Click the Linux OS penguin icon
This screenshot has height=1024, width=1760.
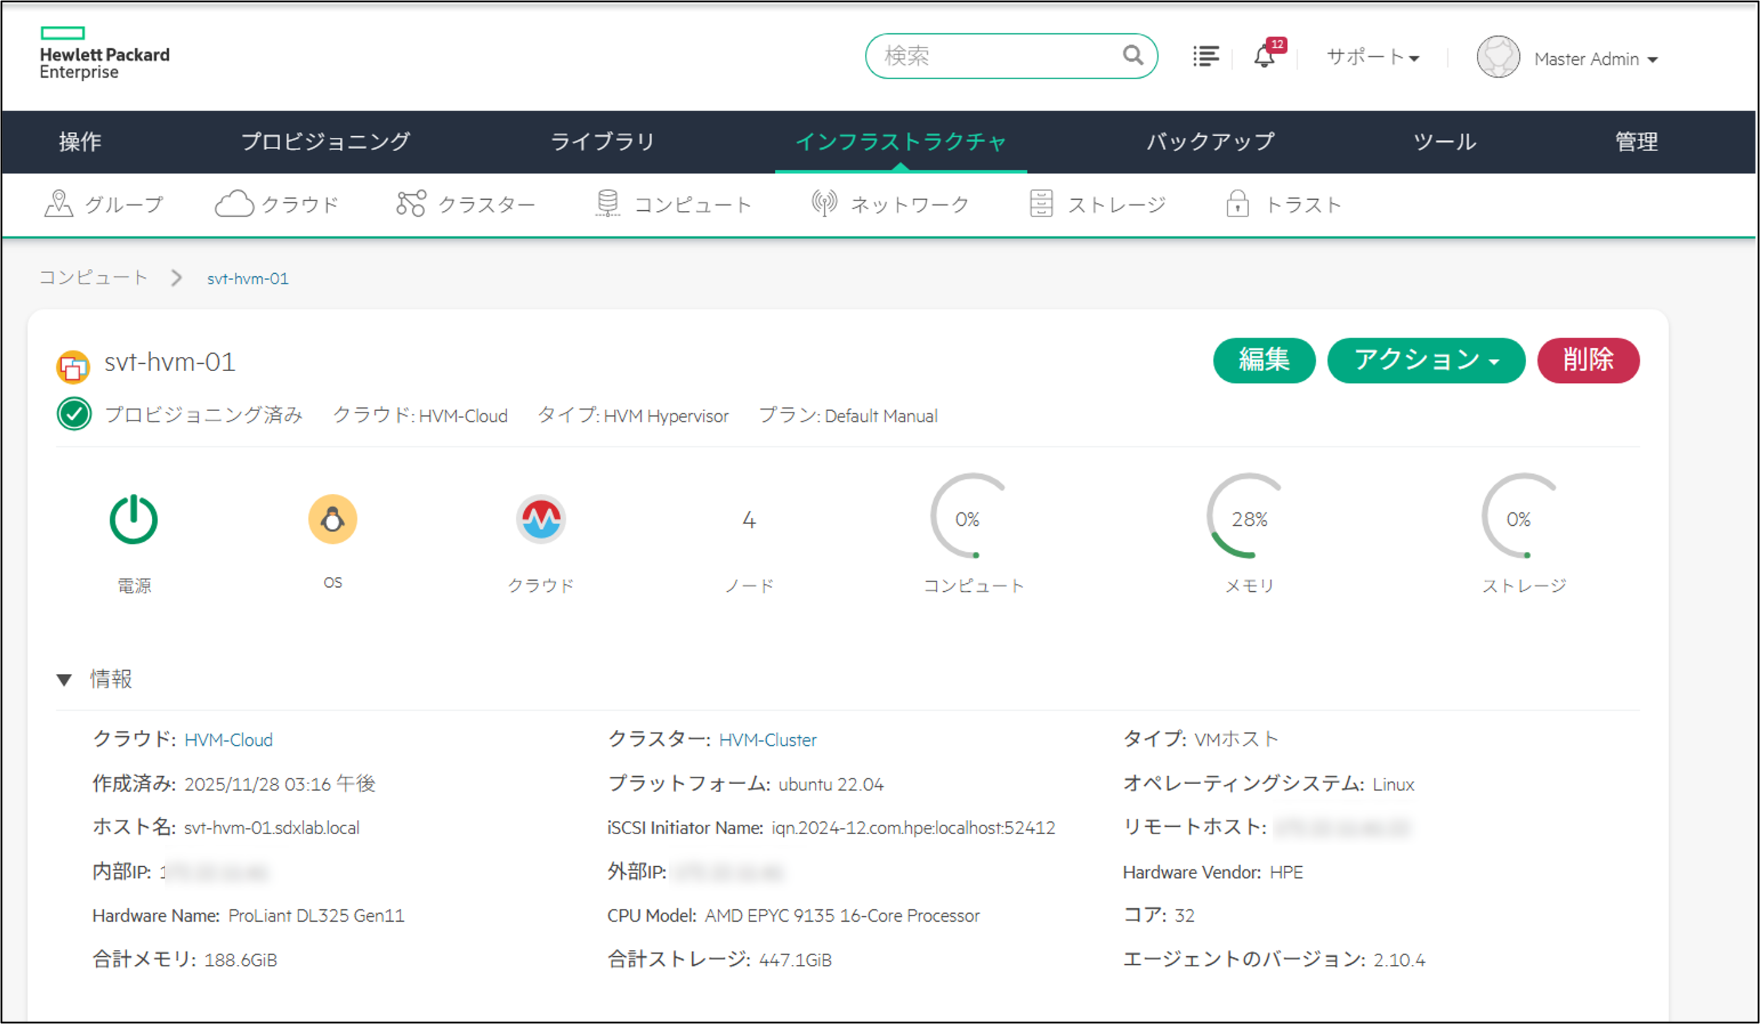[x=333, y=518]
